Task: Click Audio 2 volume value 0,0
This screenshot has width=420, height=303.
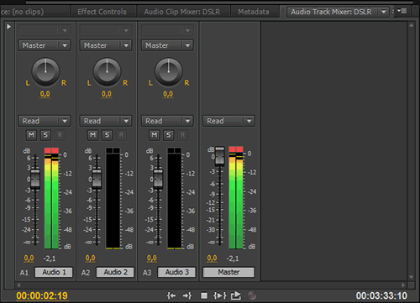Action: [91, 259]
